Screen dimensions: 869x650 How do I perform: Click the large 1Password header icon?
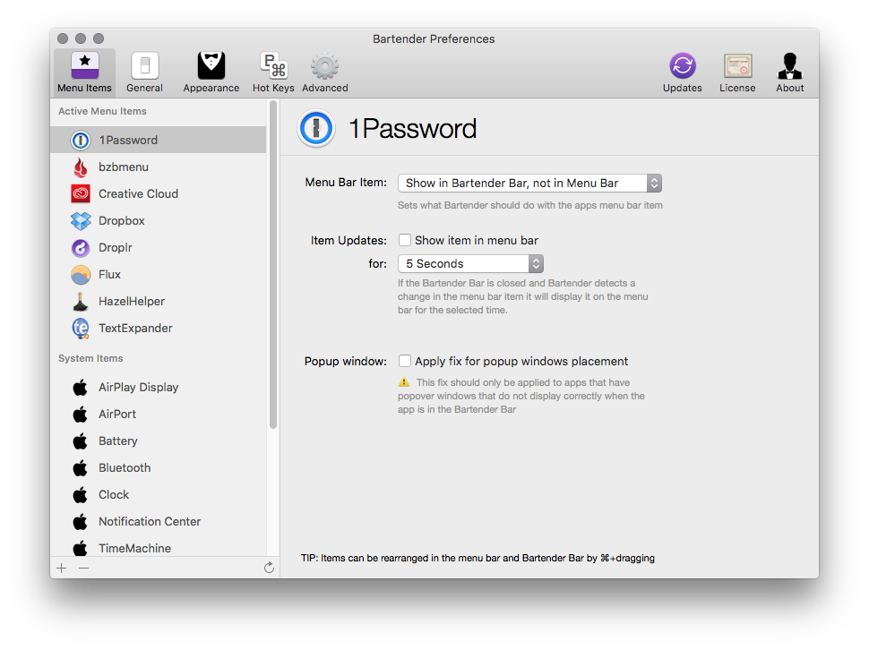coord(316,128)
